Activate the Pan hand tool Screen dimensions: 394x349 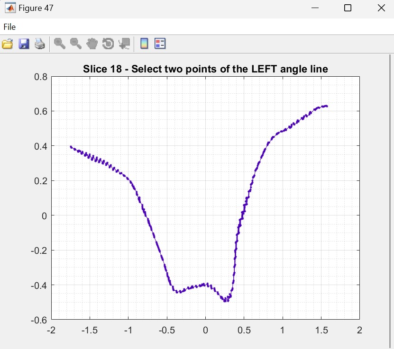(x=92, y=44)
